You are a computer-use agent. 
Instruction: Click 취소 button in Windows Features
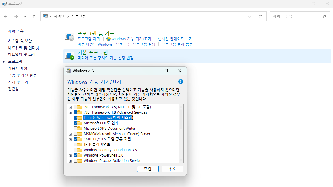click(x=172, y=169)
